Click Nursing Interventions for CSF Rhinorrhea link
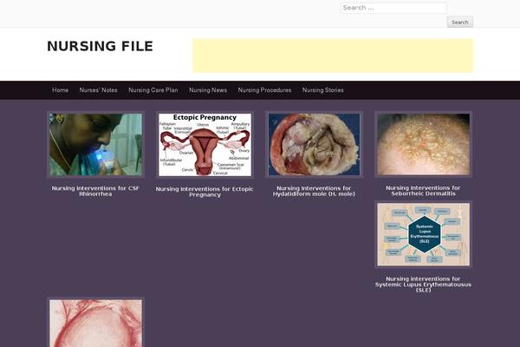This screenshot has width=520, height=347. click(x=95, y=191)
